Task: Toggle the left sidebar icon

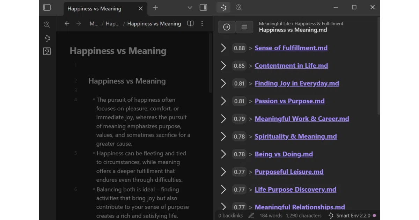Action: tap(47, 7)
